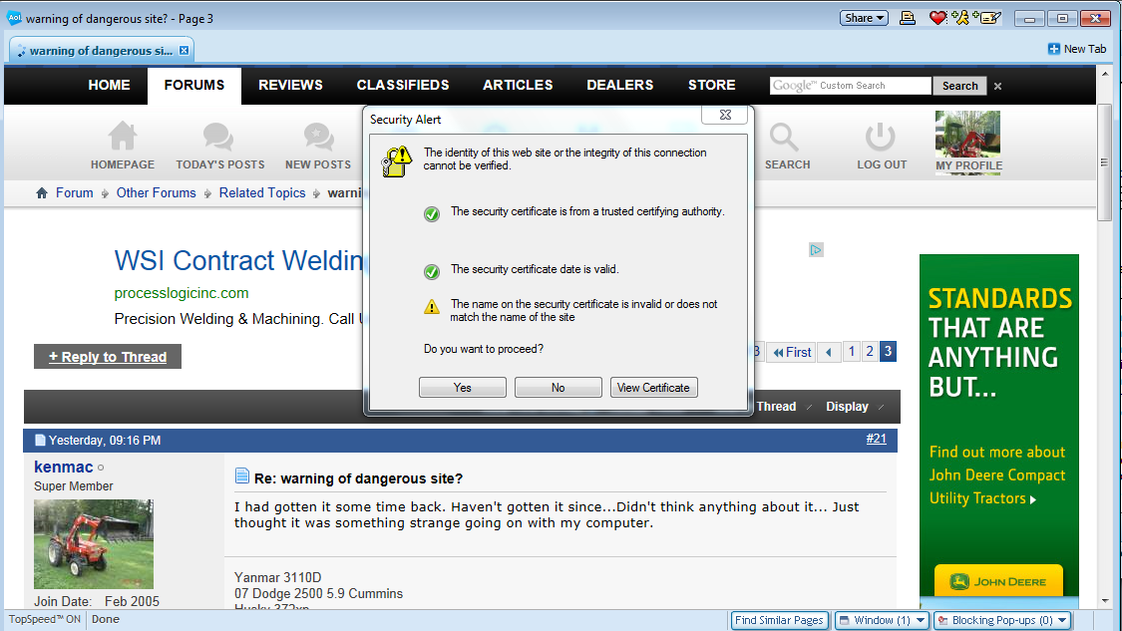Open the Homepage house icon
Viewport: 1122px width, 631px height.
click(123, 137)
